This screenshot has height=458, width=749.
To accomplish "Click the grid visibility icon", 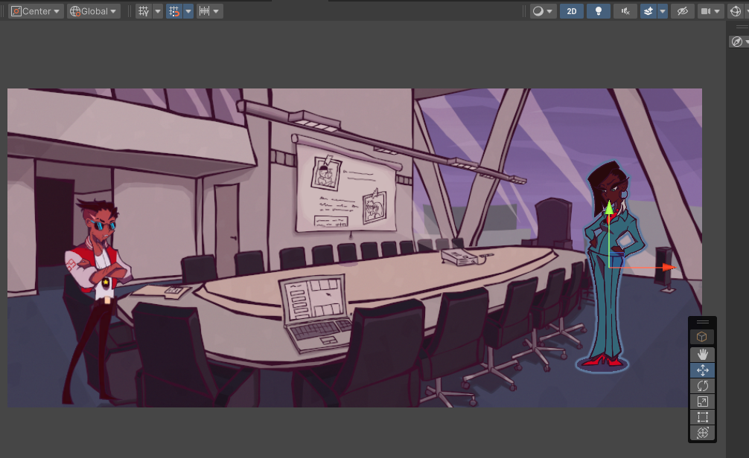I will pos(143,11).
